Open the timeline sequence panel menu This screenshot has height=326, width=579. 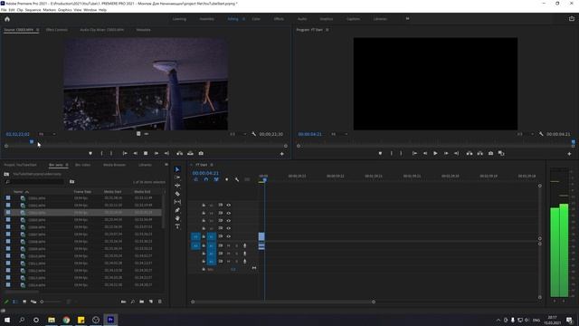tap(212, 165)
